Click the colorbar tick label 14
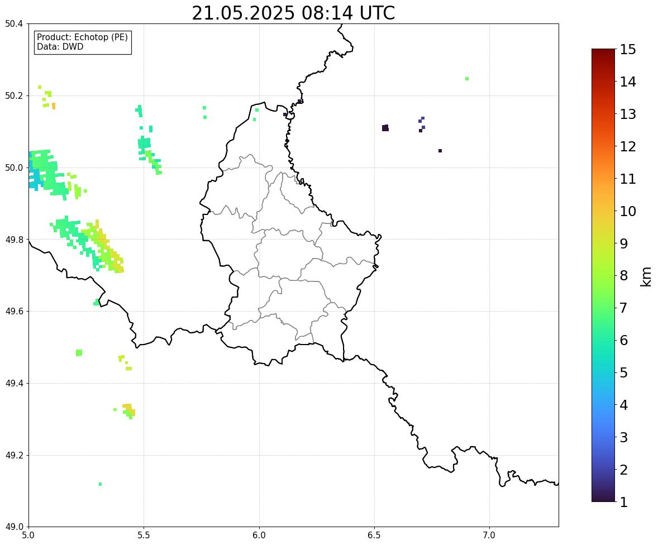 [x=628, y=82]
